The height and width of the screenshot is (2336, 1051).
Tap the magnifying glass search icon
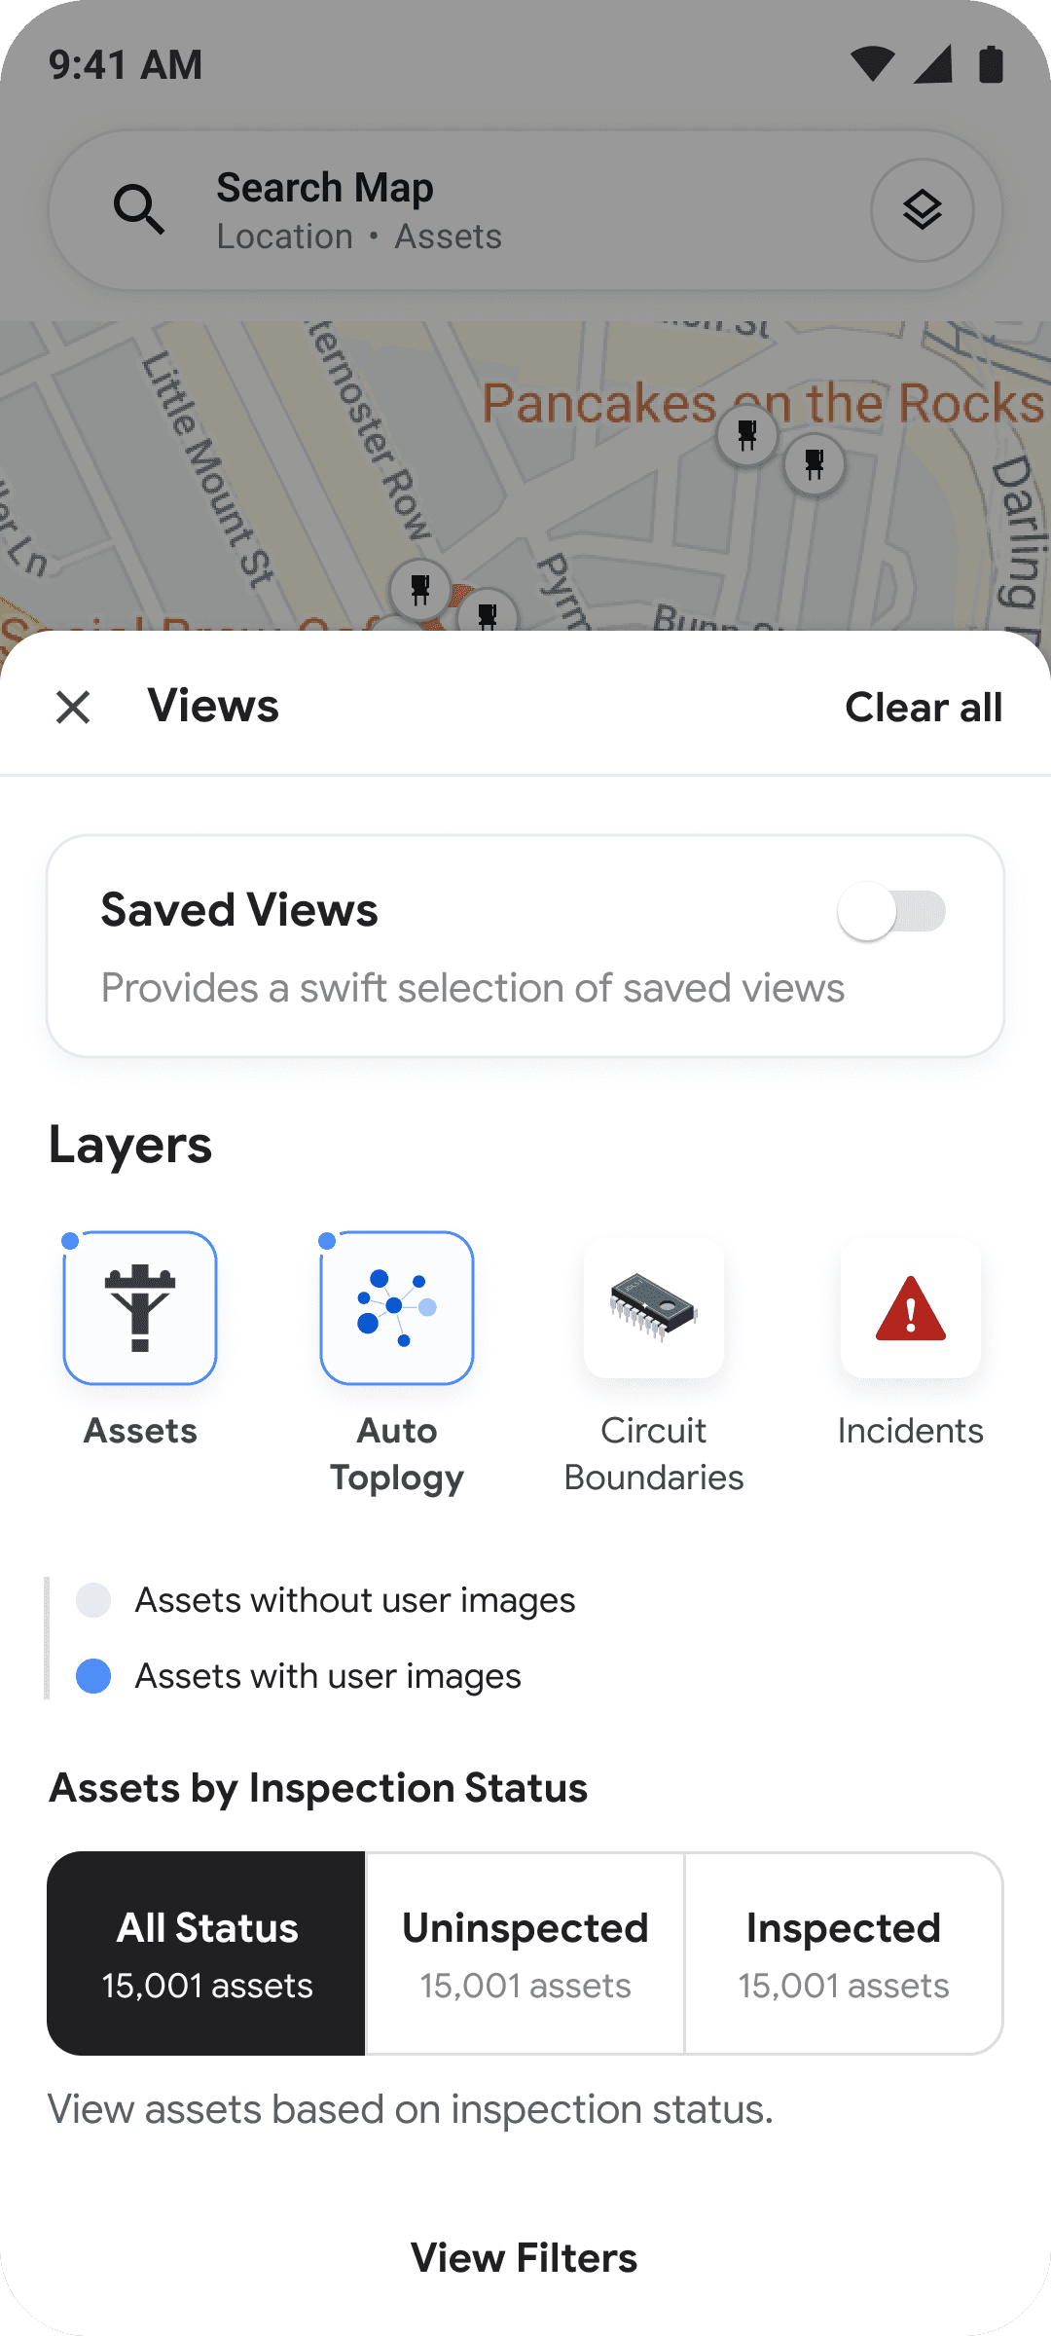pyautogui.click(x=139, y=209)
